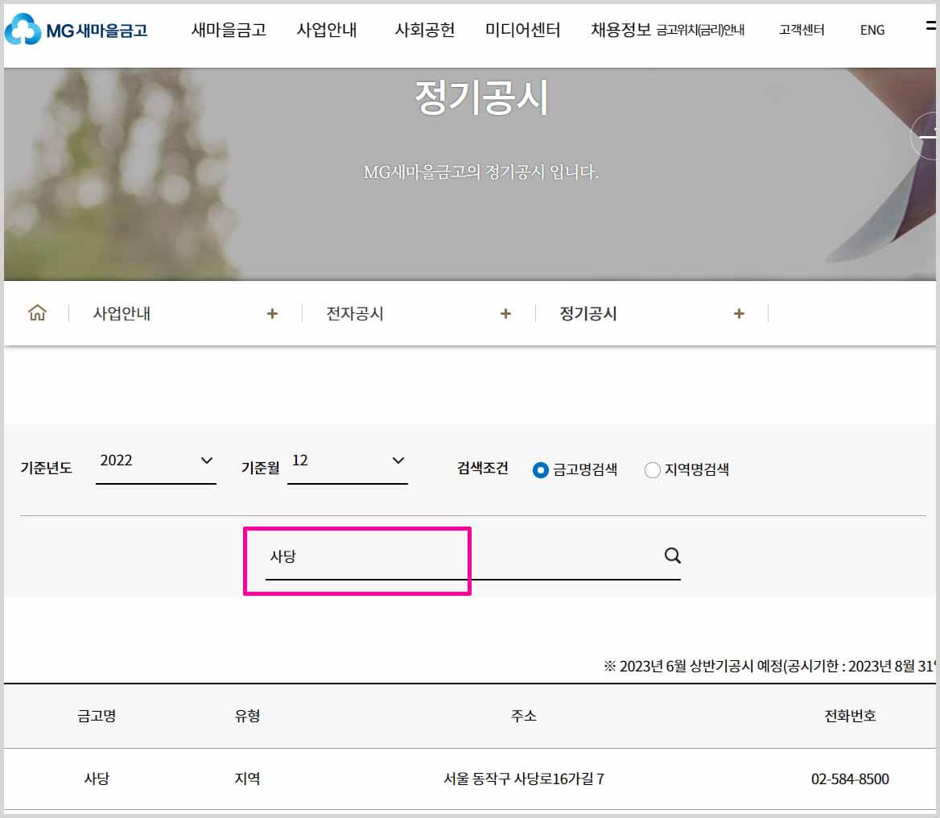The width and height of the screenshot is (940, 818).
Task: Click the circular arrow at banner's right edge
Action: pos(927,137)
